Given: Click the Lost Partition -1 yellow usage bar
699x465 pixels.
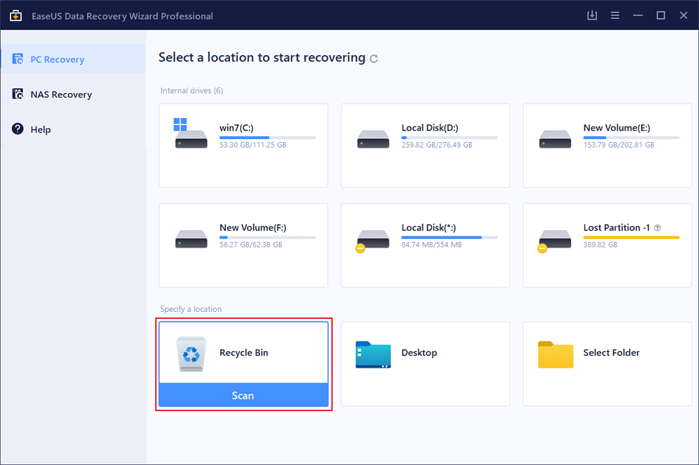Looking at the screenshot, I should point(631,238).
